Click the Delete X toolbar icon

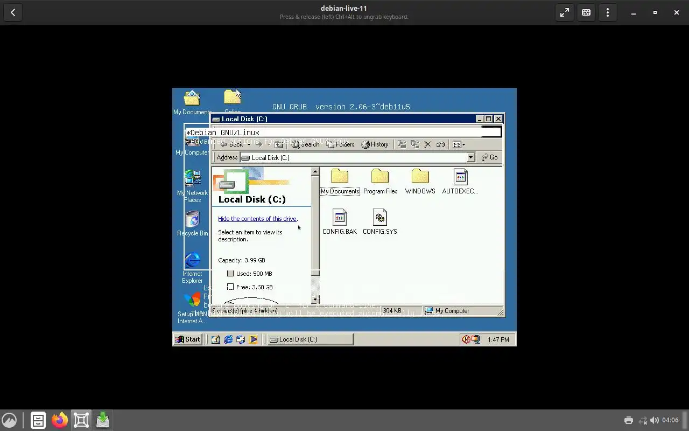coord(428,144)
